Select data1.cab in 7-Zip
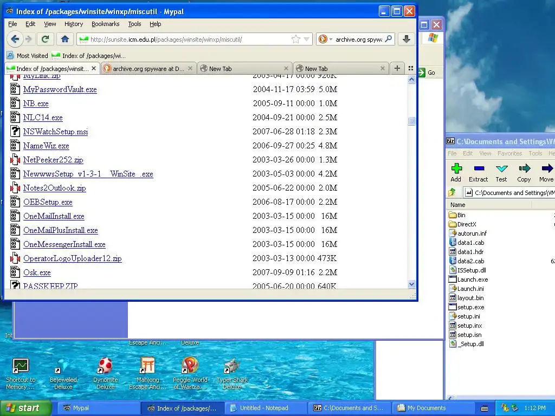555x416 pixels. (x=467, y=243)
